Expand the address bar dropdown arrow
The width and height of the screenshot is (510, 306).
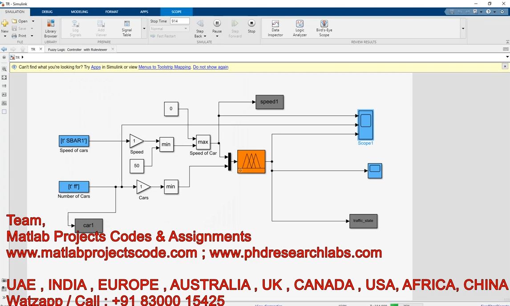[x=507, y=57]
